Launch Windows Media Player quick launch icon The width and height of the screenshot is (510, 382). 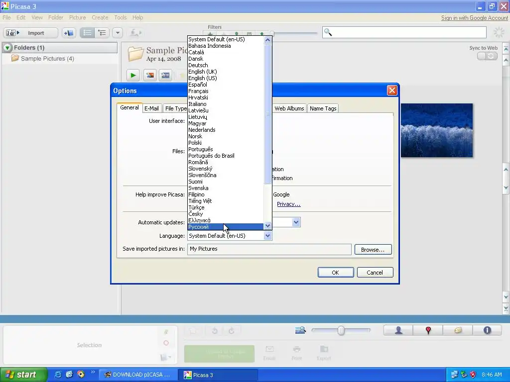click(x=81, y=375)
